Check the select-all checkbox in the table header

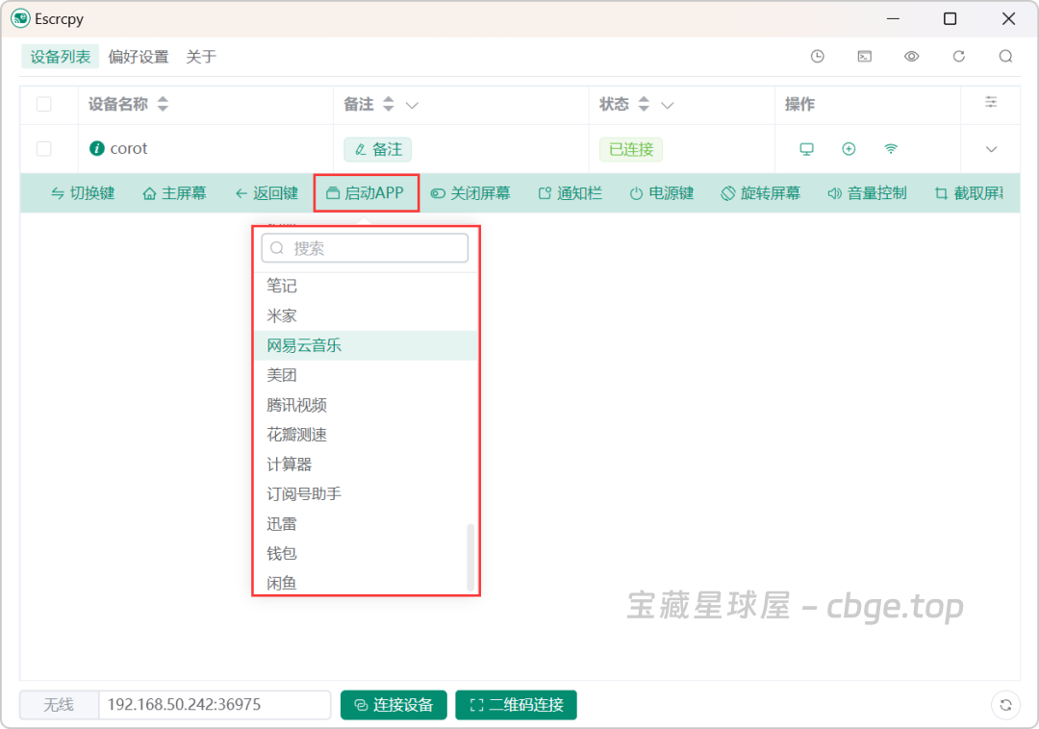[43, 104]
